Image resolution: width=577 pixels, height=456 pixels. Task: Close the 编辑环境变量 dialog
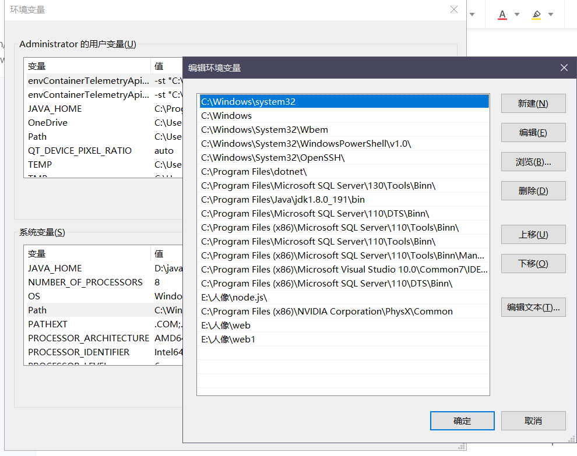pyautogui.click(x=564, y=68)
